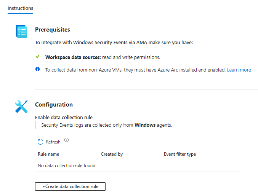258x196 pixels.
Task: Sort by the Created by column header
Action: [x=112, y=154]
